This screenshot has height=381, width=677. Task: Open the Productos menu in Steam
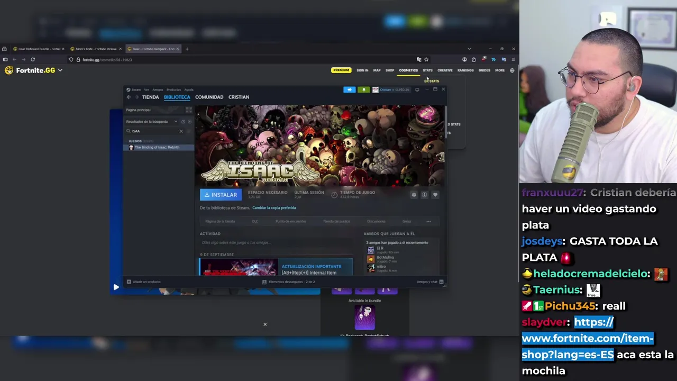pos(173,89)
